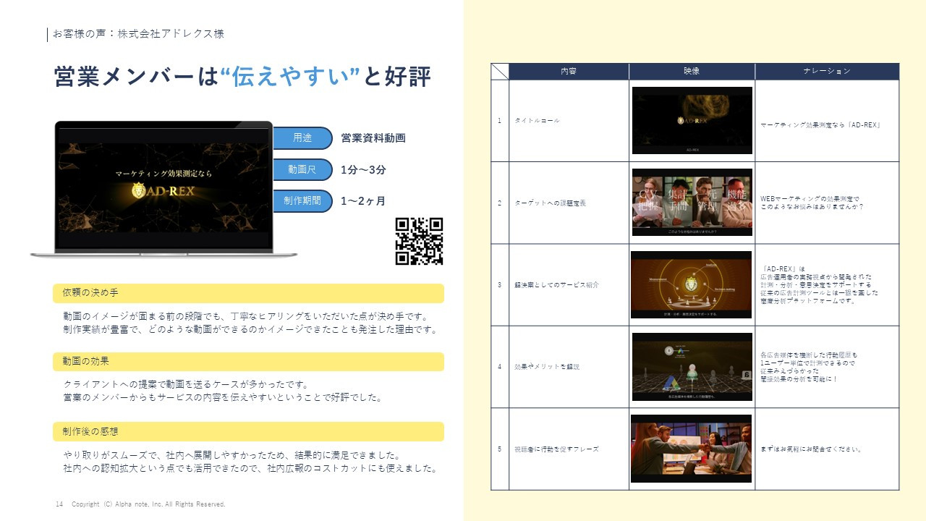Select the 内容 column header
This screenshot has width=926, height=521.
pos(569,71)
